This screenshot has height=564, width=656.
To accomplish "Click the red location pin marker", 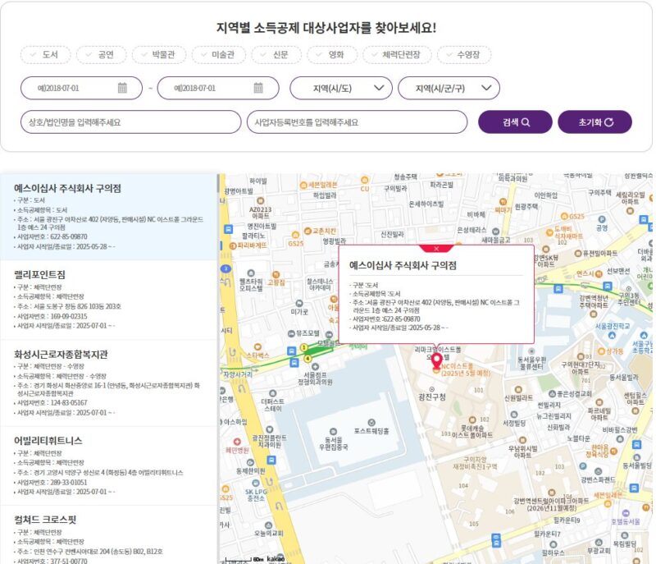I will pos(436,361).
